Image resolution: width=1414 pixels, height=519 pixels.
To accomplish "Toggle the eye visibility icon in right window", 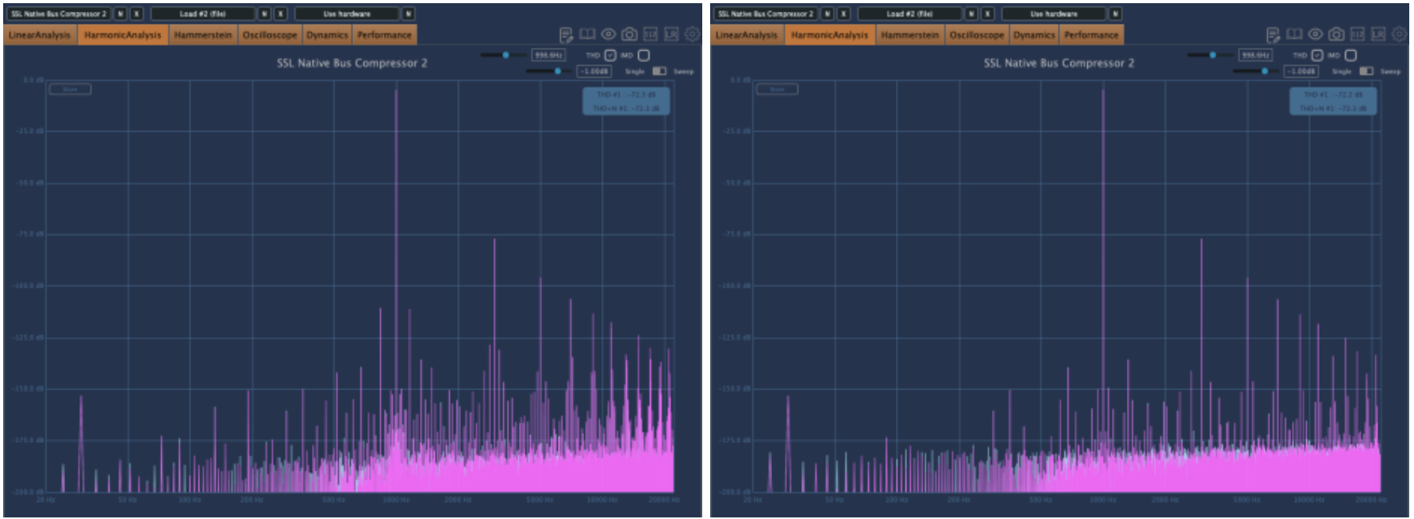I will (x=1315, y=34).
